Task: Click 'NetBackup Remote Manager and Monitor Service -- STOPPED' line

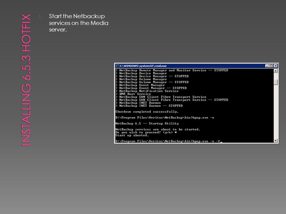Action: [172, 70]
